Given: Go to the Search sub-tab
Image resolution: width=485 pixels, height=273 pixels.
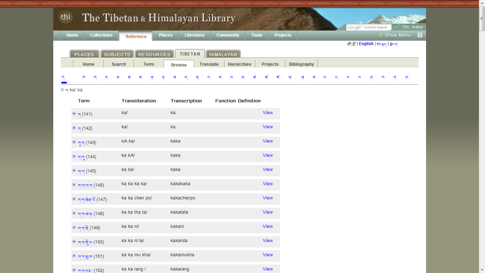Looking at the screenshot, I should click(x=119, y=64).
